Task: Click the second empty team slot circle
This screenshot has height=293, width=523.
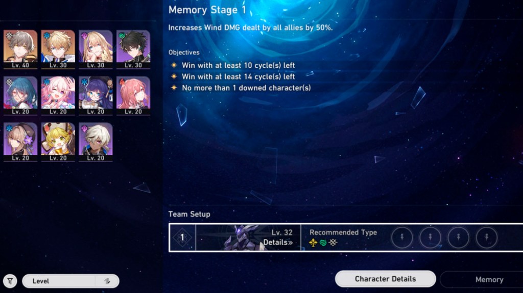Action: coord(430,237)
